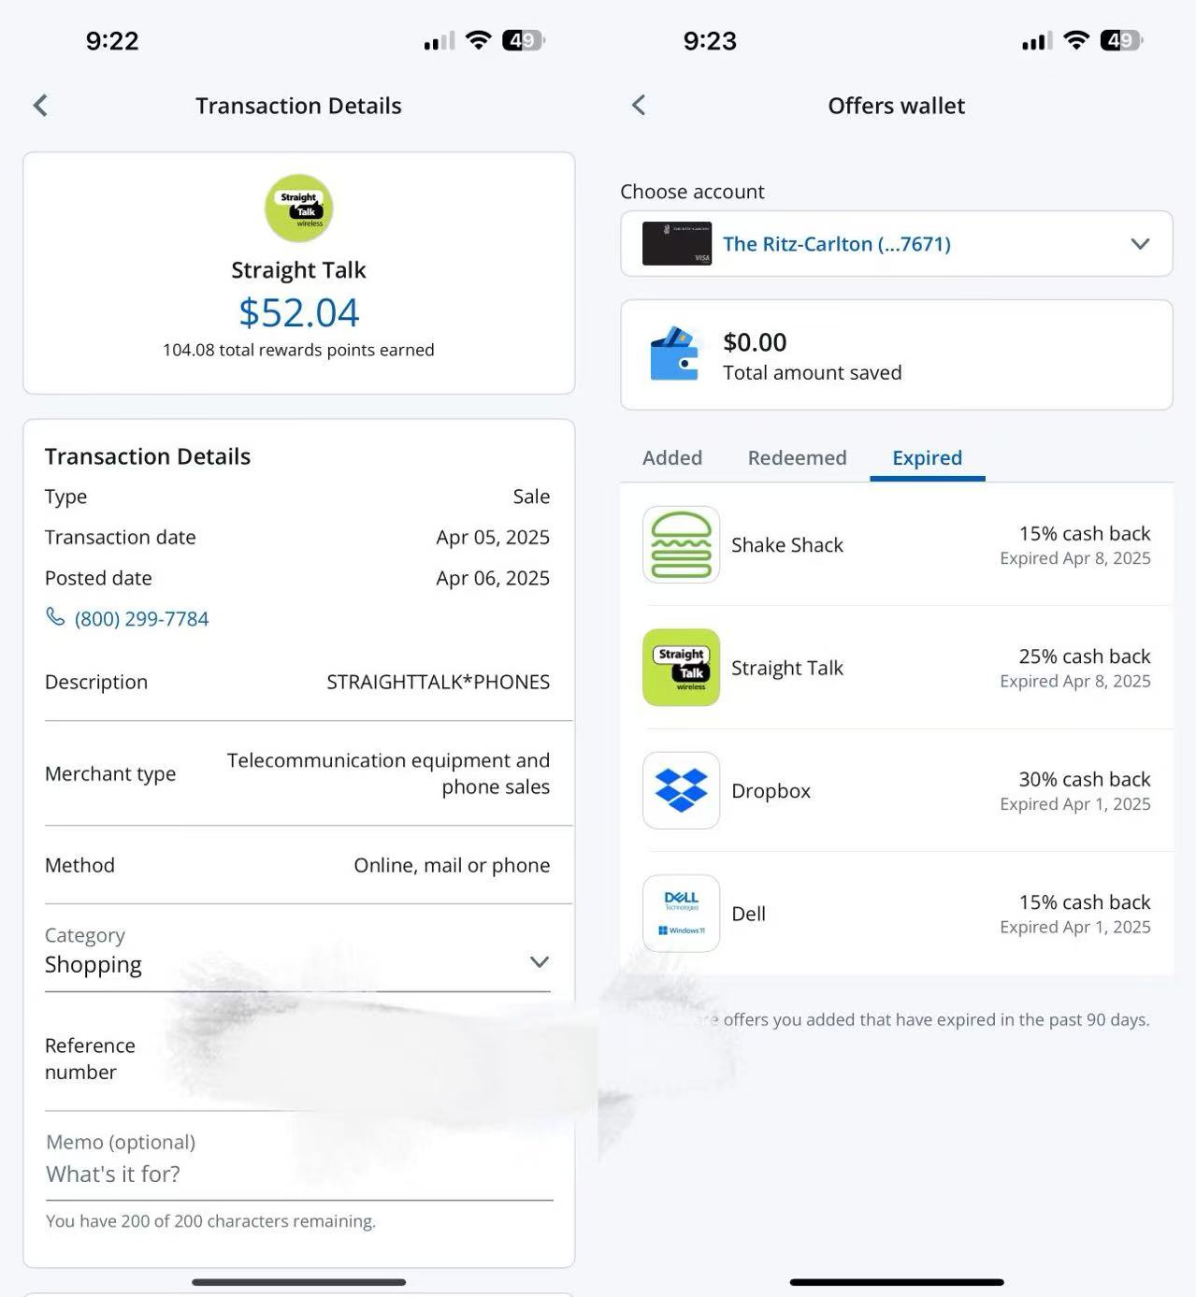Open the Choose account dropdown chevron
The image size is (1196, 1297).
(x=1139, y=244)
